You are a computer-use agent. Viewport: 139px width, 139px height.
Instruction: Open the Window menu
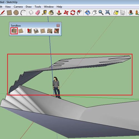(49, 7)
